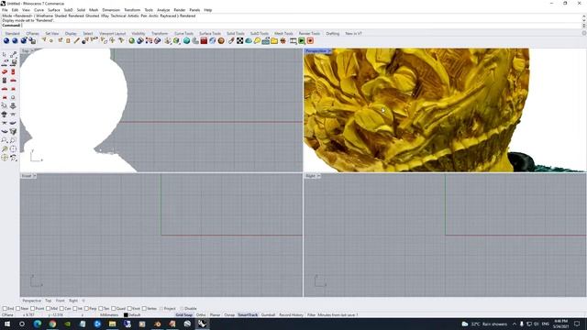Open the Front viewport title dropdown
587x330 pixels.
35,176
